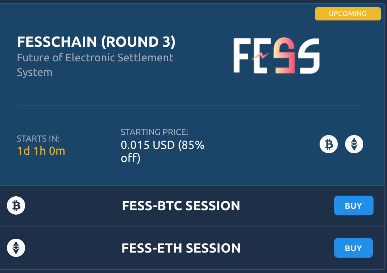The image size is (387, 273).
Task: Click the last white S in the FESS logo
Action: 307,57
